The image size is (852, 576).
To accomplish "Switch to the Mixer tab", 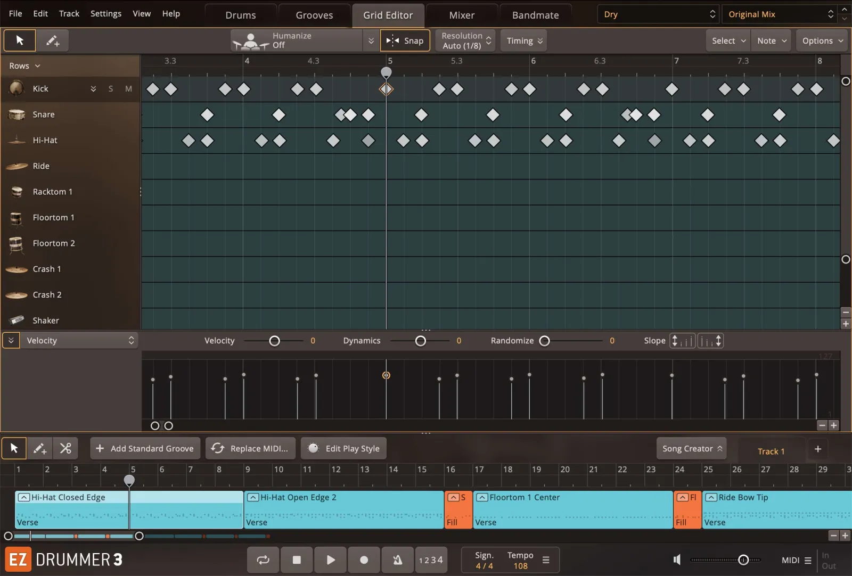I will click(x=462, y=15).
